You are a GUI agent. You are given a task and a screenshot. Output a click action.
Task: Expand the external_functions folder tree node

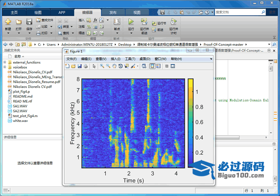point(5,62)
